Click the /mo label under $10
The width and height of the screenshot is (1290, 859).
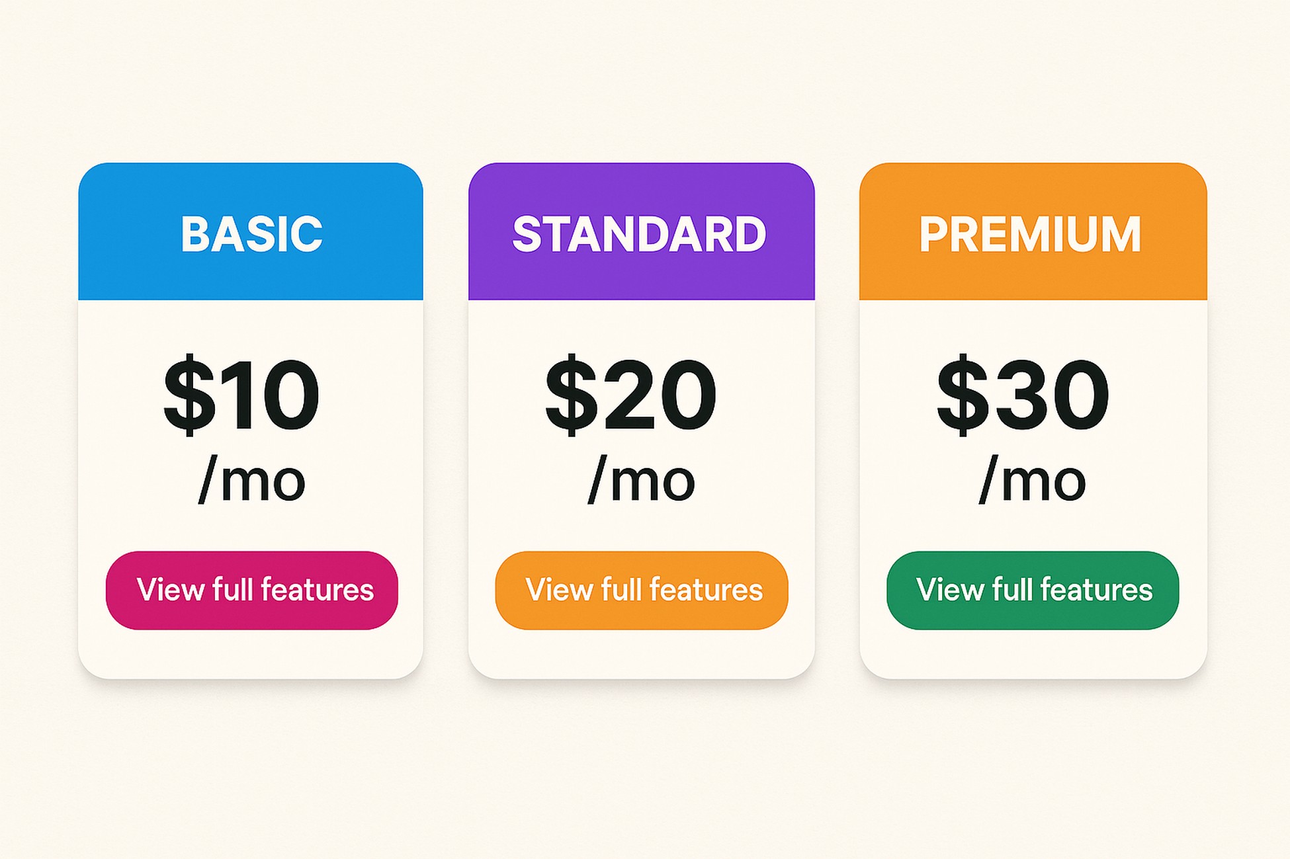click(252, 480)
